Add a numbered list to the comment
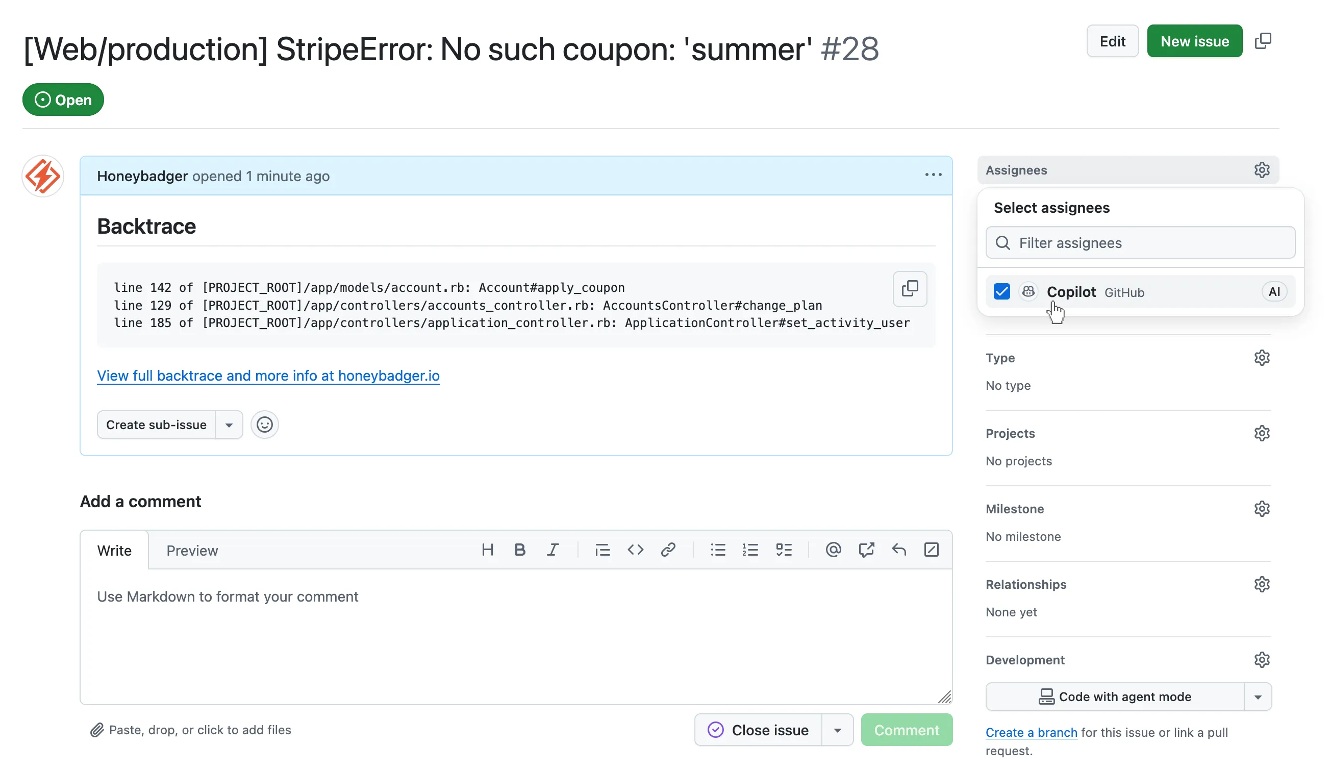 (750, 550)
